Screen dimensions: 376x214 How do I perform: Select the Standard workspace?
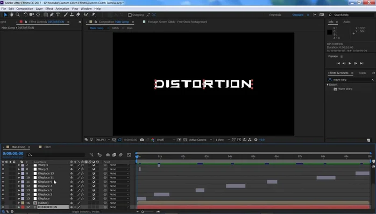point(297,15)
